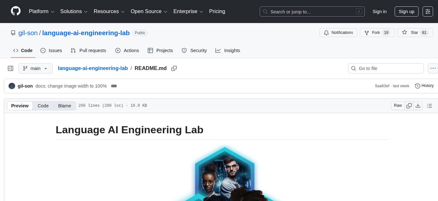Expand the Platform menu
This screenshot has height=201, width=438.
coord(41,11)
